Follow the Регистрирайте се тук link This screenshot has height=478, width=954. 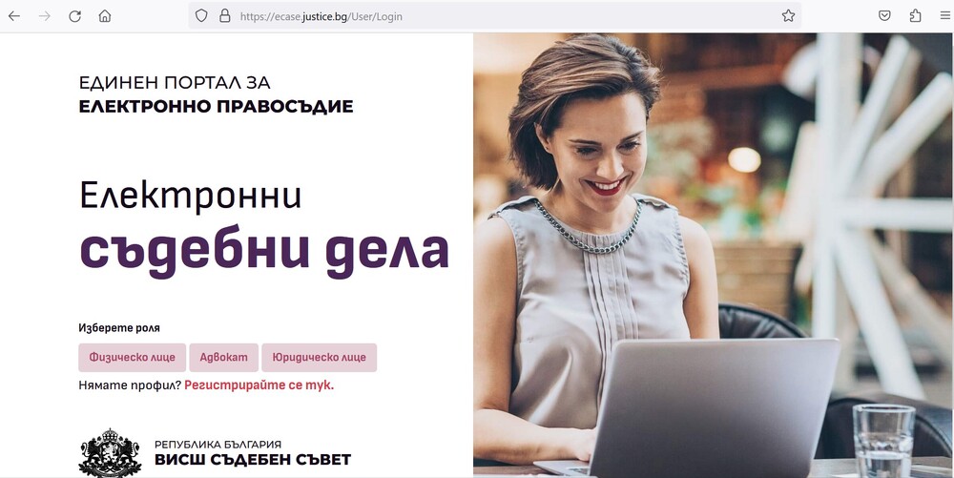pos(259,384)
